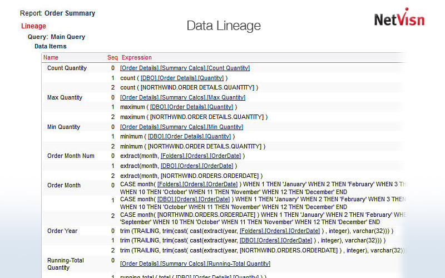445x278 pixels.
Task: Select the Data Items node
Action: pyautogui.click(x=50, y=46)
